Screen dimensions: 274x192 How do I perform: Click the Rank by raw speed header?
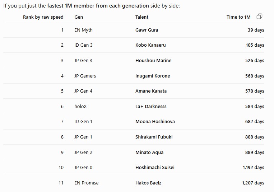point(43,17)
